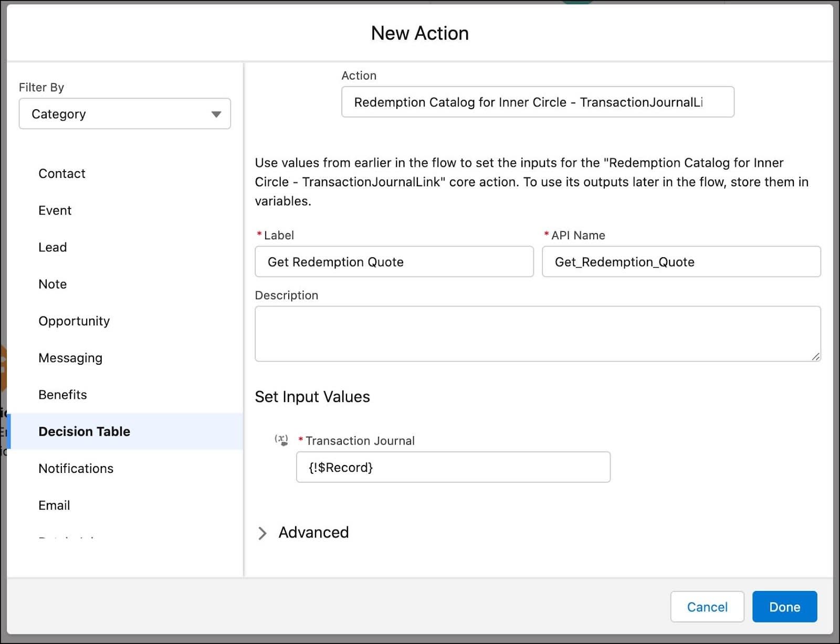The height and width of the screenshot is (644, 840).
Task: Select the Decision Table category
Action: click(x=84, y=431)
